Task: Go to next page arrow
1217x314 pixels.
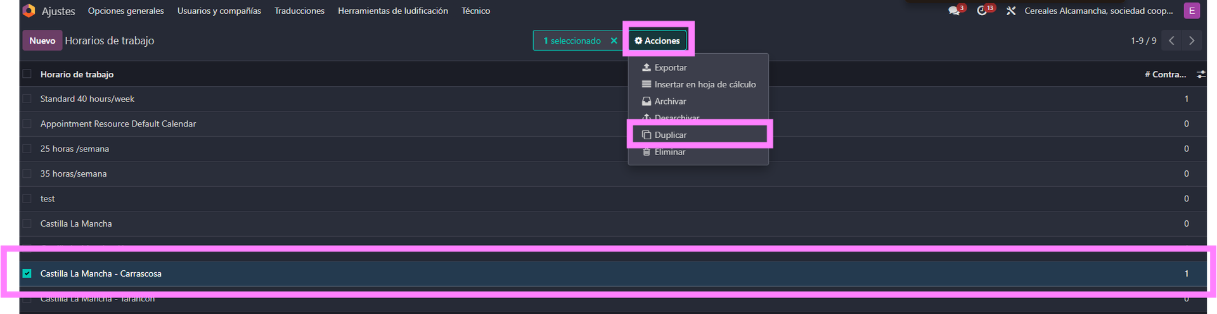Action: [1192, 41]
